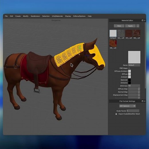Close the Material Editor panel
The width and height of the screenshot is (149, 149).
[145, 20]
